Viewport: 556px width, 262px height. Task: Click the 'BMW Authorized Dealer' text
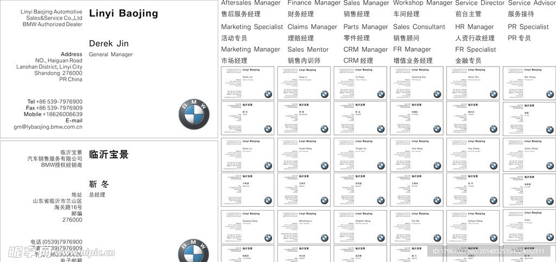coord(53,24)
